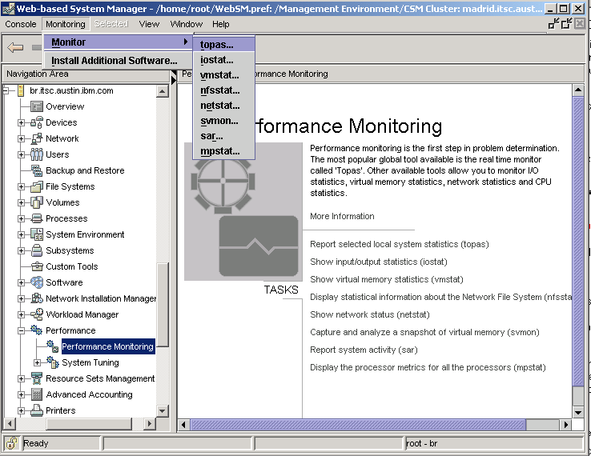Expand the Processes tree node
Image resolution: width=591 pixels, height=456 pixels.
21,218
